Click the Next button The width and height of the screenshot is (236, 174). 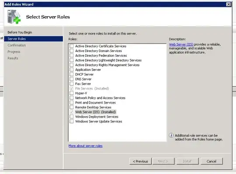pos(163,161)
